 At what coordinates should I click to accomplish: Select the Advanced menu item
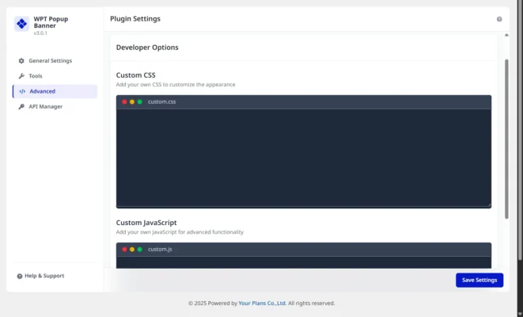[x=55, y=91]
